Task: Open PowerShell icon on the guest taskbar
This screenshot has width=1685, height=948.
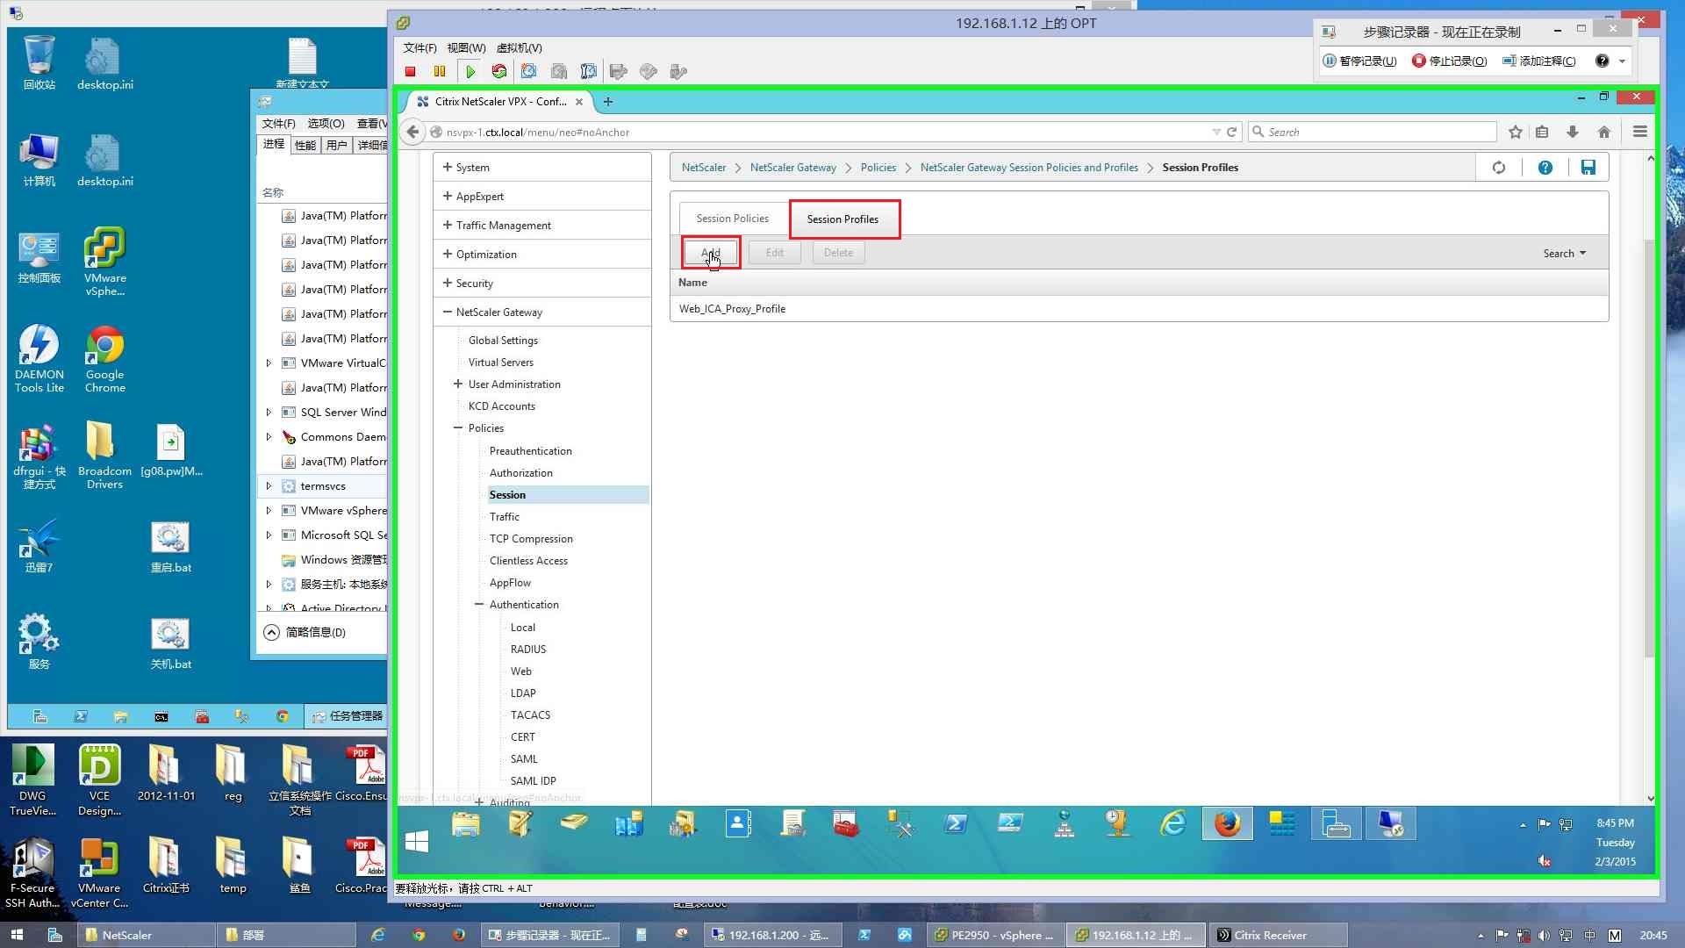Action: pos(956,824)
